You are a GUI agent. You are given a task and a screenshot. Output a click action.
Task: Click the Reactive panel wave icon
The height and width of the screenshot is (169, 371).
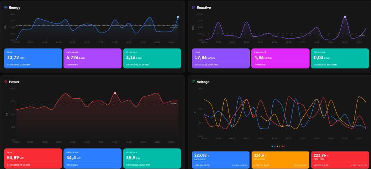point(194,7)
